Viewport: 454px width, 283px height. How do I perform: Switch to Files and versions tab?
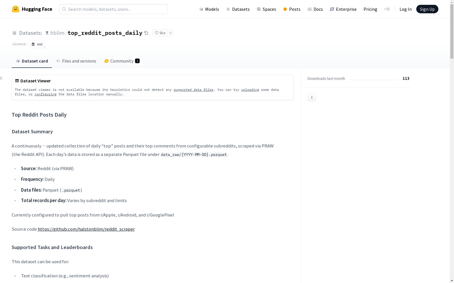coord(76,61)
